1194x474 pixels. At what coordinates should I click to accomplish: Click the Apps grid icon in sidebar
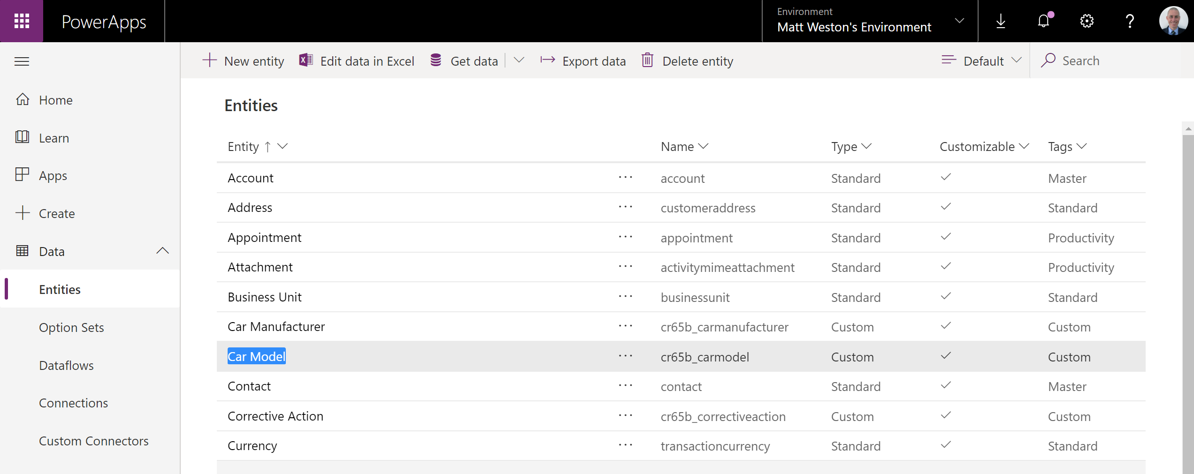23,174
